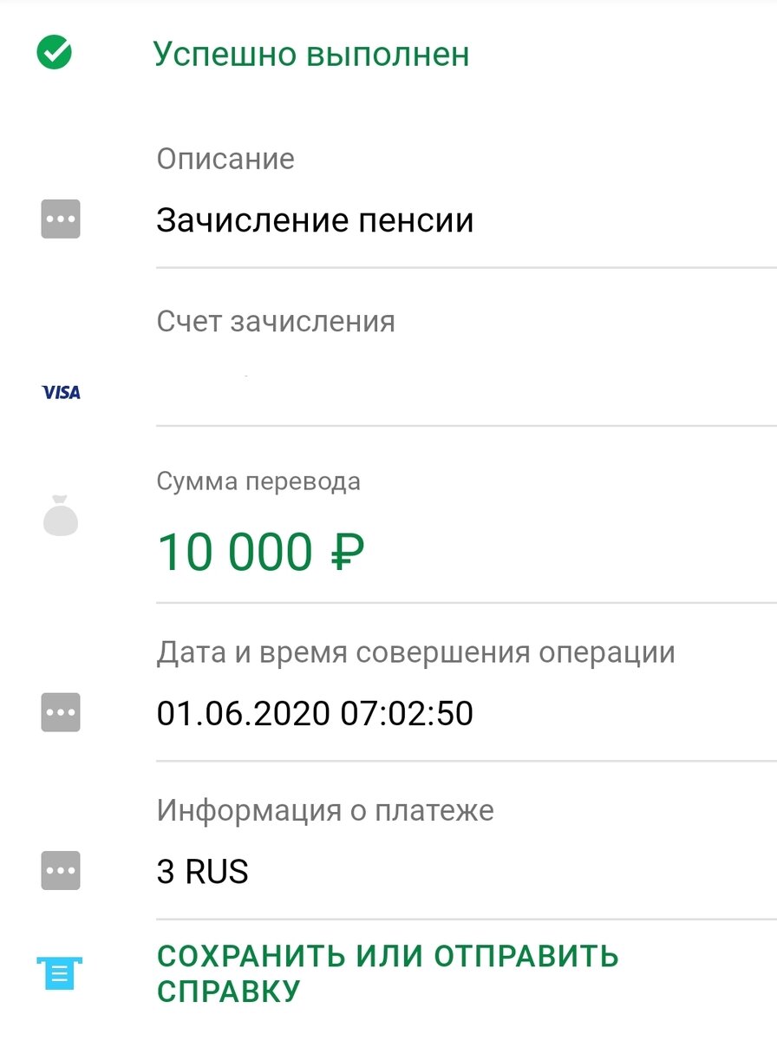Tap the 10 000 ₽ amount
Image resolution: width=777 pixels, height=1041 pixels.
coord(260,552)
